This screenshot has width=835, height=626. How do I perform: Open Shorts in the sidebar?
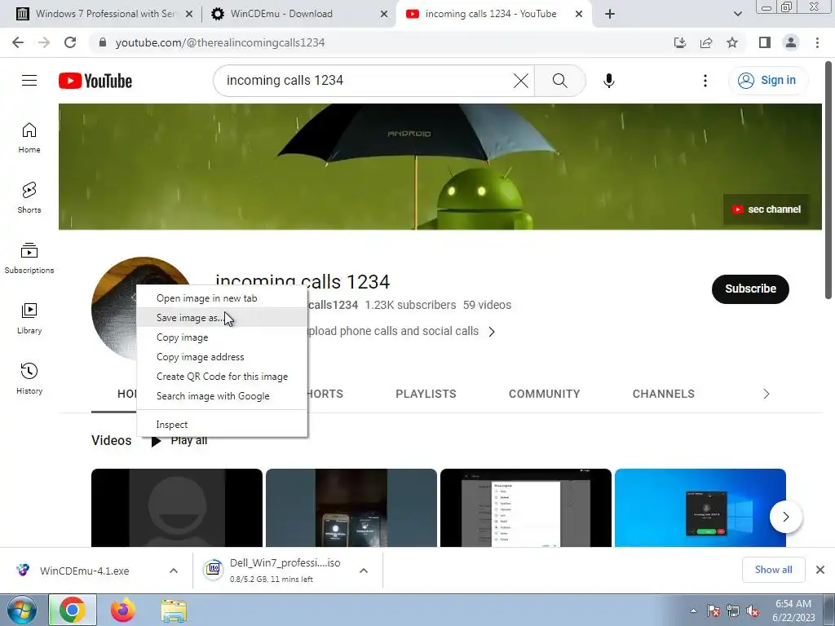pyautogui.click(x=29, y=198)
